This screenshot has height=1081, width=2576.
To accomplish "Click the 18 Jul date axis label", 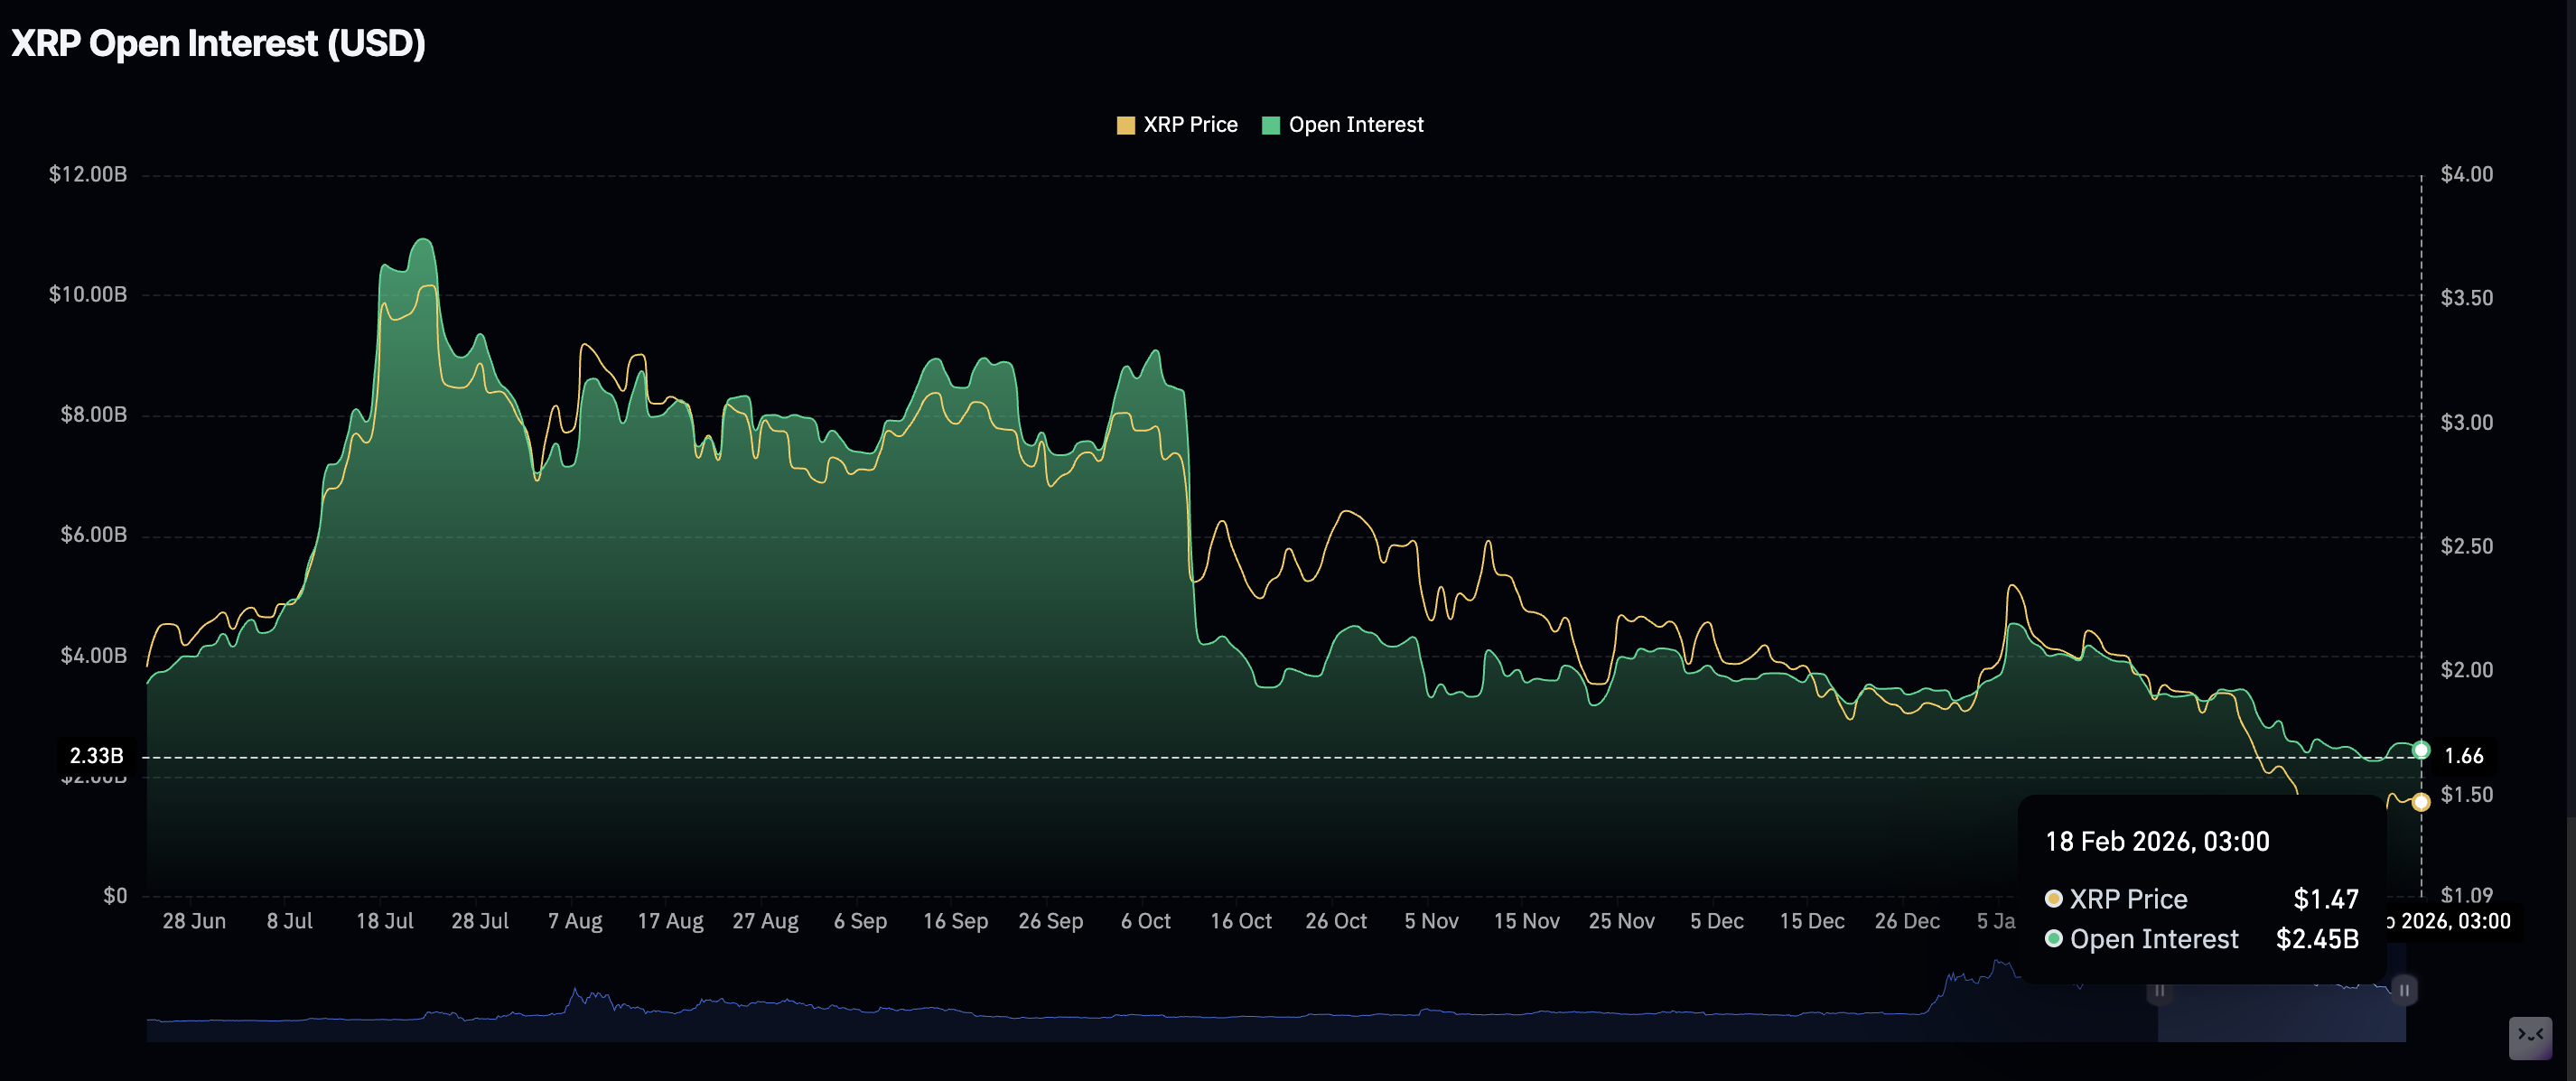I will pos(384,921).
